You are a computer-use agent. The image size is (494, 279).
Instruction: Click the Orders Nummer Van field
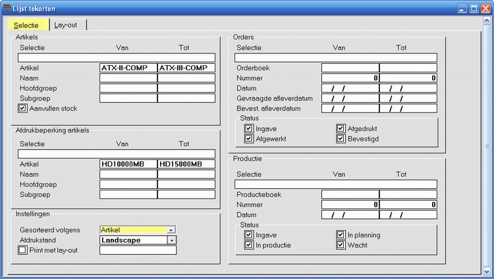click(x=350, y=78)
